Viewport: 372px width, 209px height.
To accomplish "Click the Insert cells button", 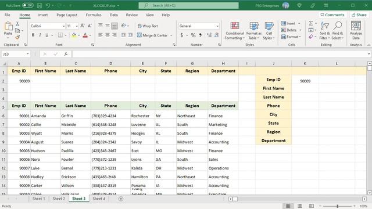I will [x=288, y=23].
